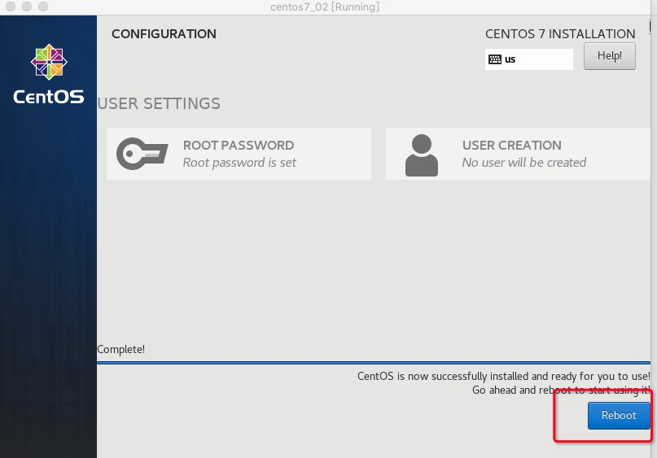Click the CONFIGURATION heading
The width and height of the screenshot is (657, 458).
(x=164, y=34)
